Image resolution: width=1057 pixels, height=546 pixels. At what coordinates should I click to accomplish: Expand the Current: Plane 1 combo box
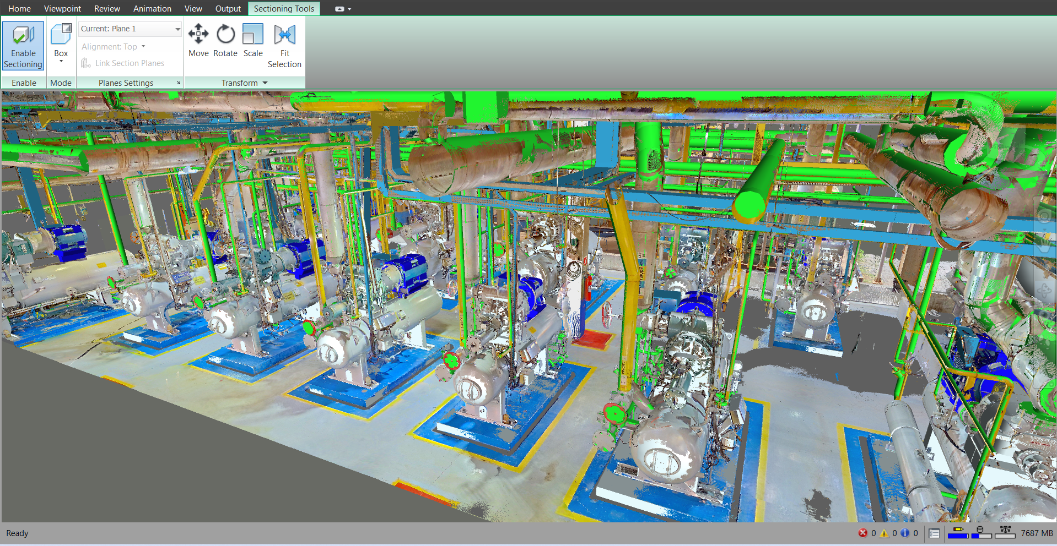tap(177, 29)
